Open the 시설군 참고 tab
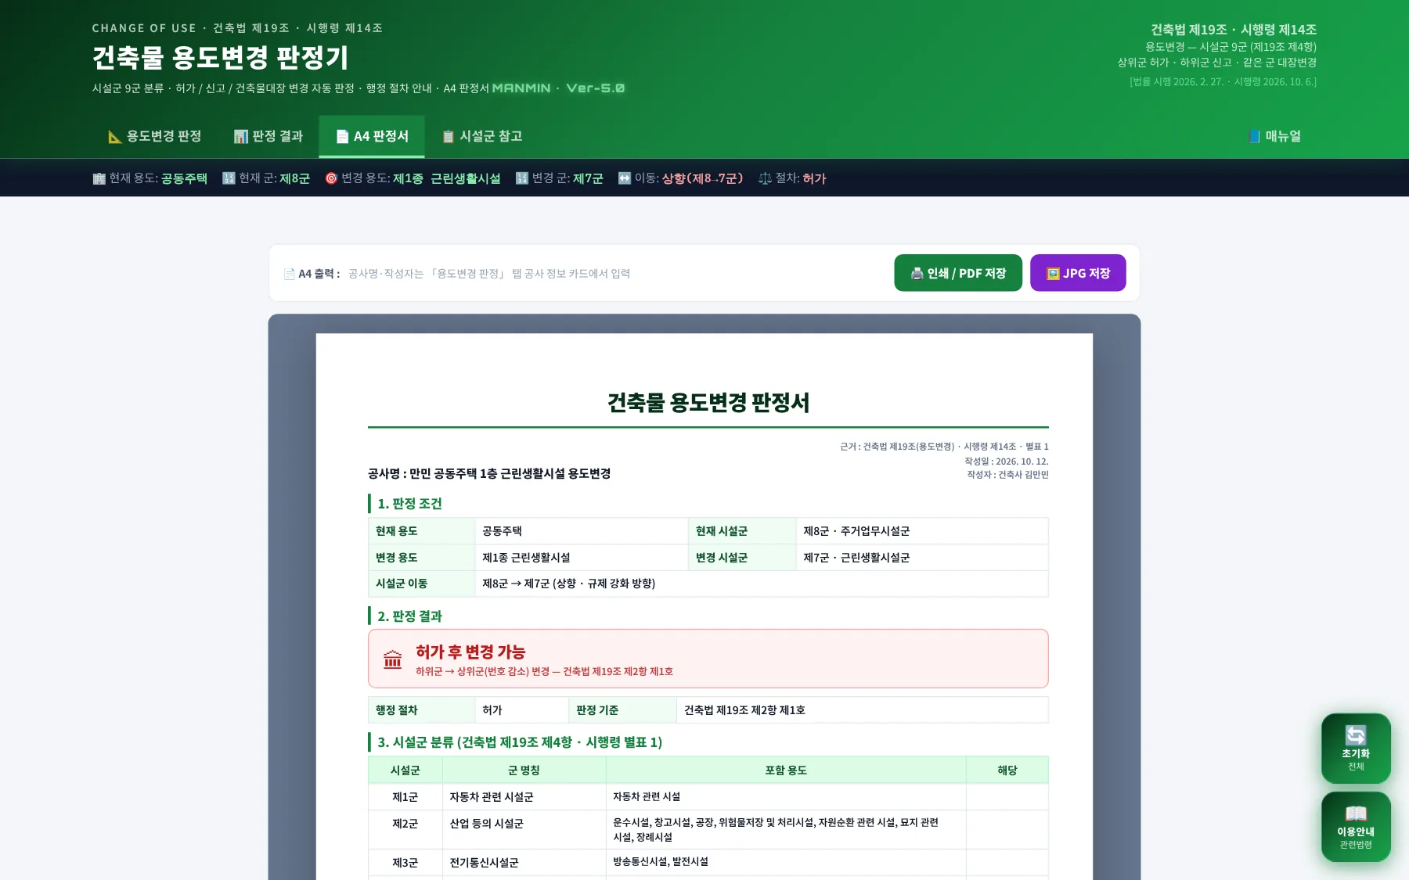Screen dimensions: 1409x880 [x=481, y=136]
